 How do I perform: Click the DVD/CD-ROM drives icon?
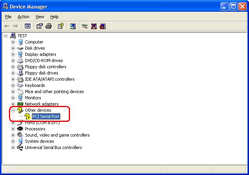20,61
